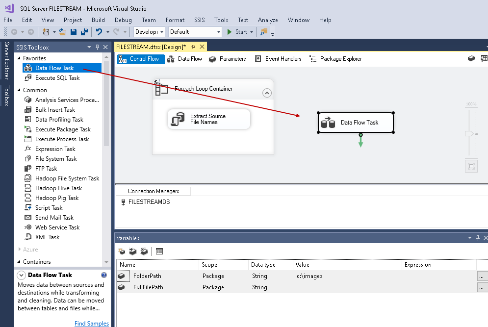Screen dimensions: 488x327
Task: Open Variables window options dropdown
Action: [470, 238]
